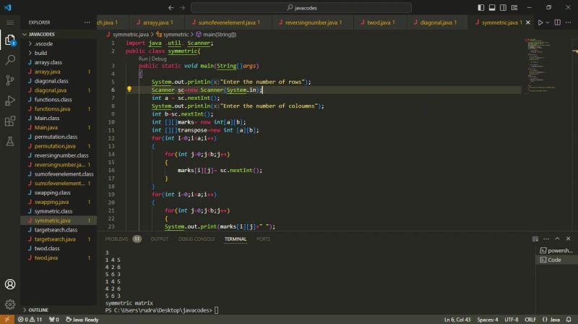Viewport: 578px width, 324px height.
Task: Open the Search view icon
Action: coord(10,60)
